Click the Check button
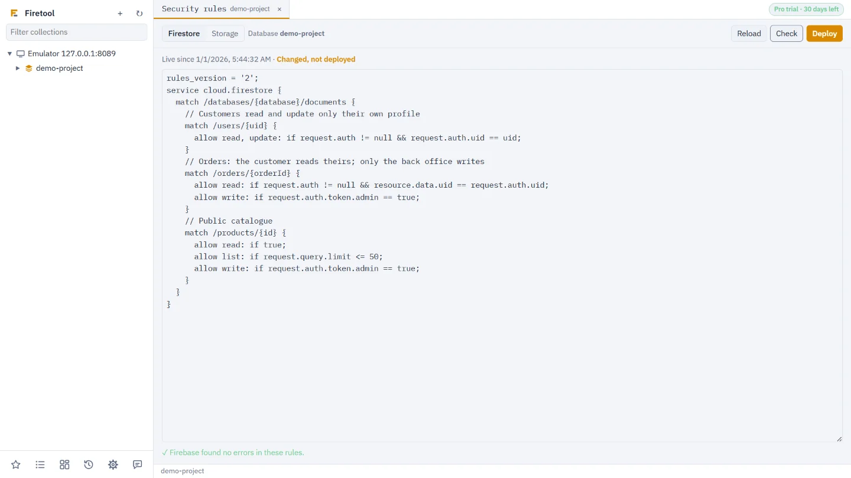This screenshot has height=478, width=851. tap(787, 34)
